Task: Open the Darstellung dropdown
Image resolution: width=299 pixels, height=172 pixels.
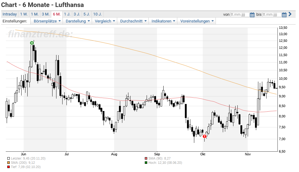Action: tap(78, 21)
